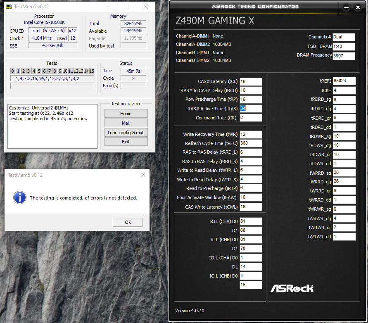The width and height of the screenshot is (368, 323).
Task: Click the IO-L (CHB) D0 field
Action: pyautogui.click(x=251, y=276)
